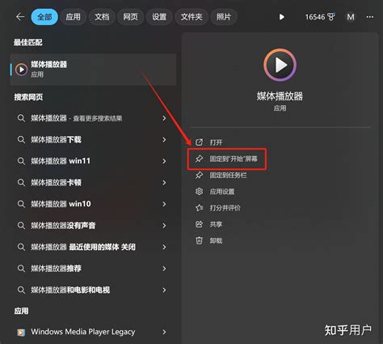Click the large 媒体播放器 app icon

point(280,65)
